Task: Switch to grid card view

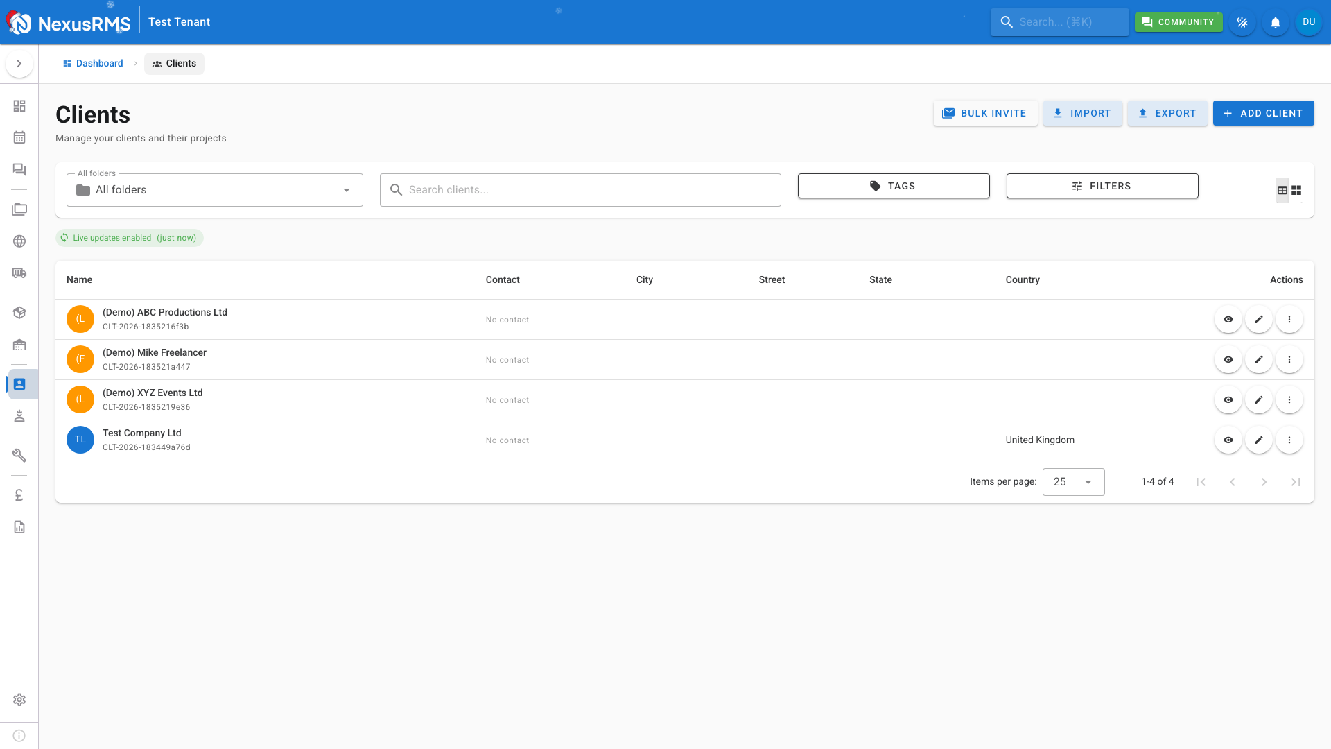Action: 1296,190
